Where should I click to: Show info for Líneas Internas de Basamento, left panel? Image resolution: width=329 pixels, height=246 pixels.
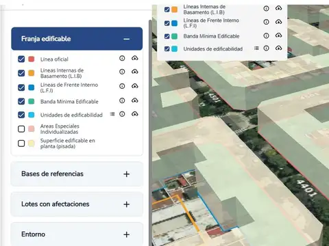click(x=122, y=72)
